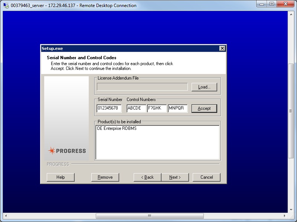Click the Remove button
297x222 pixels.
[105, 177]
